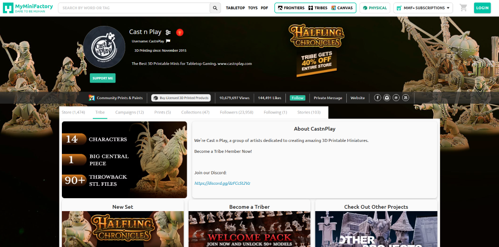Click the flag icon beside the username

click(x=168, y=41)
